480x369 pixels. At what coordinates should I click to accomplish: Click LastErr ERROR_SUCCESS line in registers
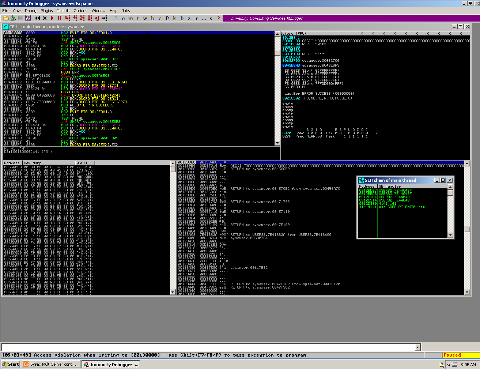tap(320, 94)
